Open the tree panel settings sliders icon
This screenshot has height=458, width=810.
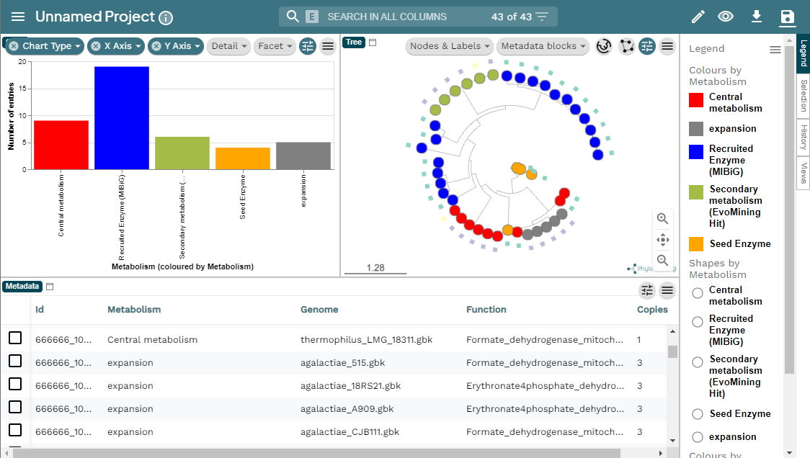tap(647, 45)
